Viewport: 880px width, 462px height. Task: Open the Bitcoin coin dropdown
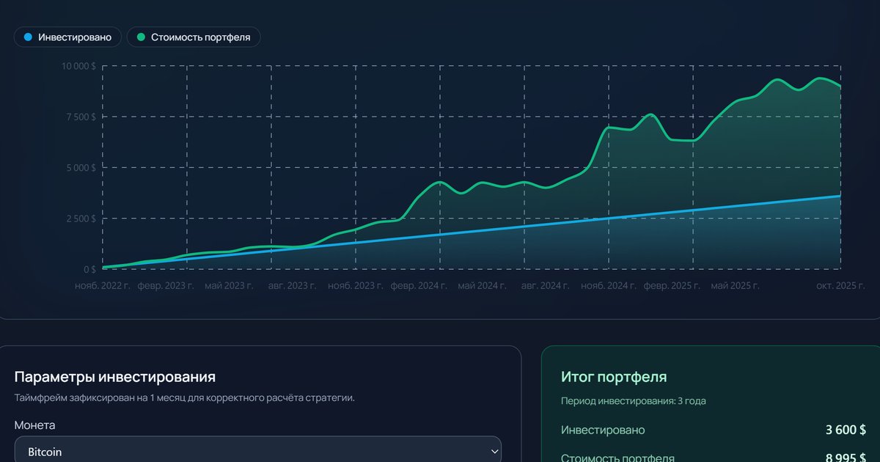tap(257, 451)
